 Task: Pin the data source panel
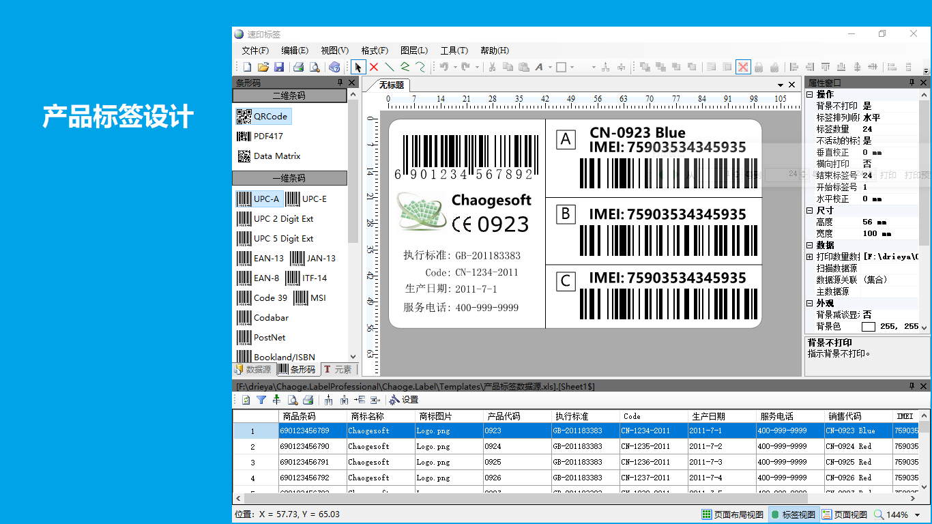coord(912,386)
